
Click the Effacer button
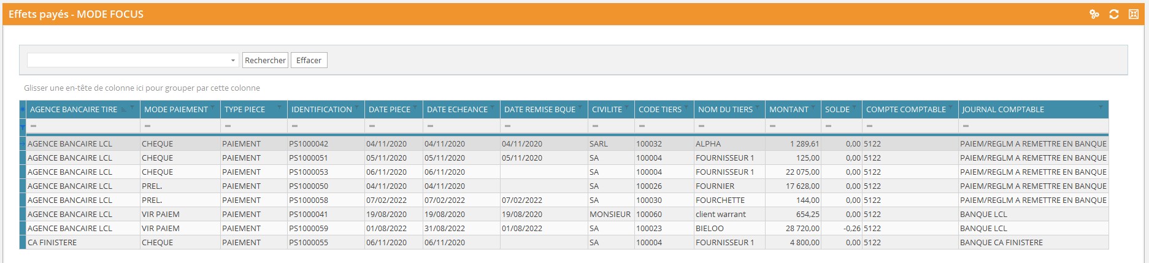(x=309, y=60)
